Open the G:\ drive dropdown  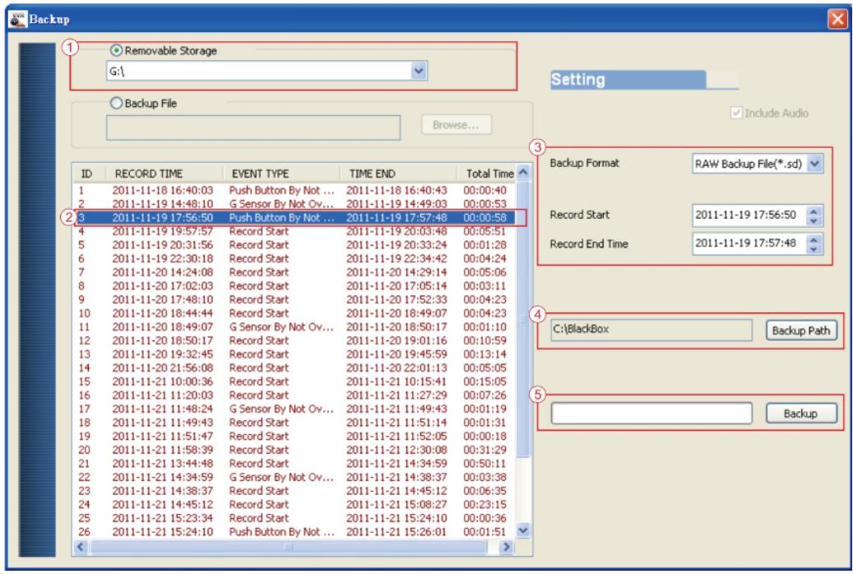[419, 71]
